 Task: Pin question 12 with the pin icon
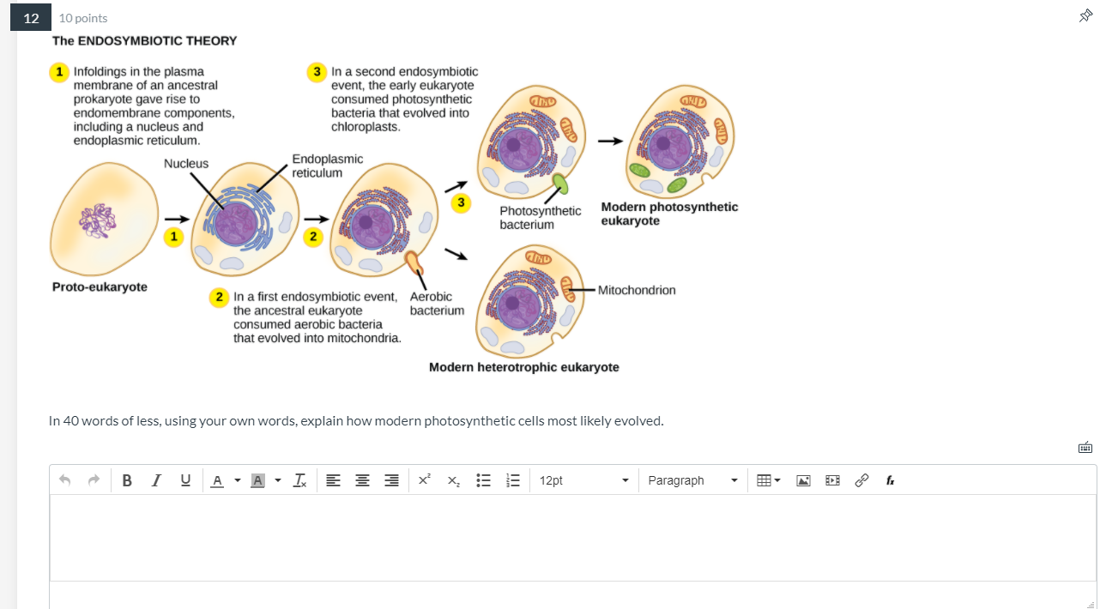[x=1085, y=15]
